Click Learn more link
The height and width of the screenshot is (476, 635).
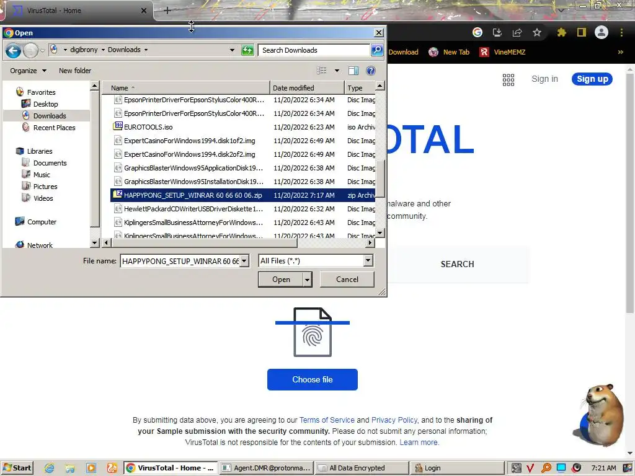click(419, 443)
